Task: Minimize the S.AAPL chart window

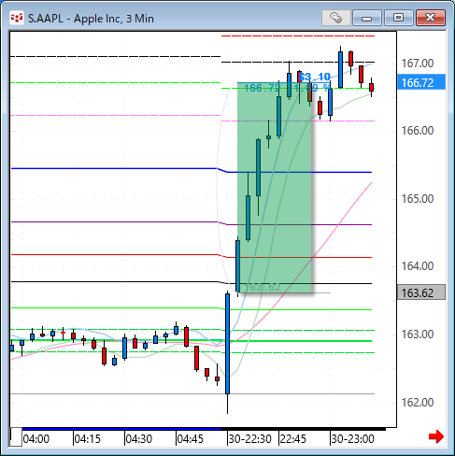Action: [367, 18]
